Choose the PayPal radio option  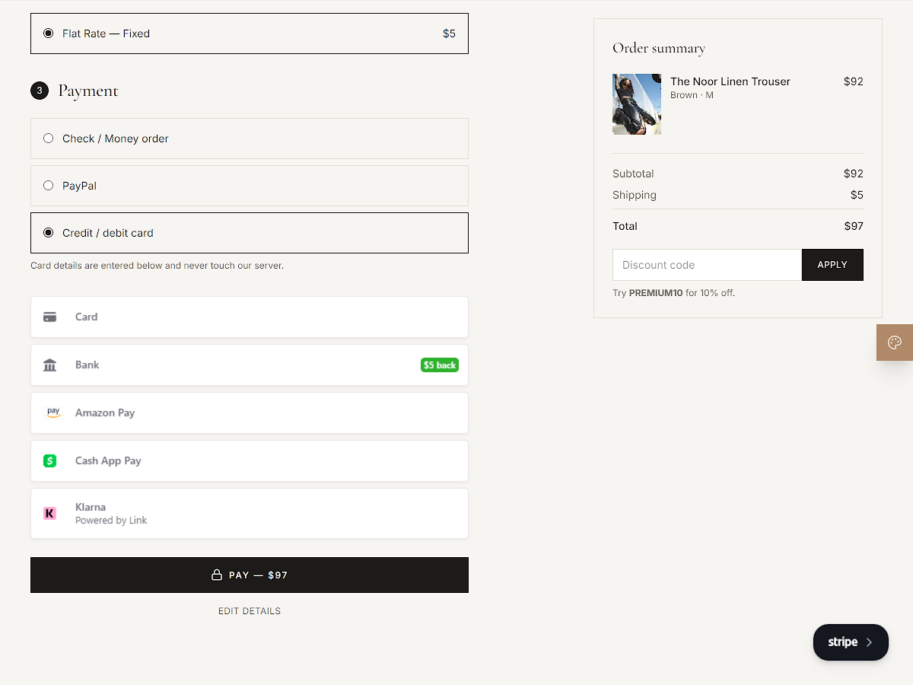49,186
